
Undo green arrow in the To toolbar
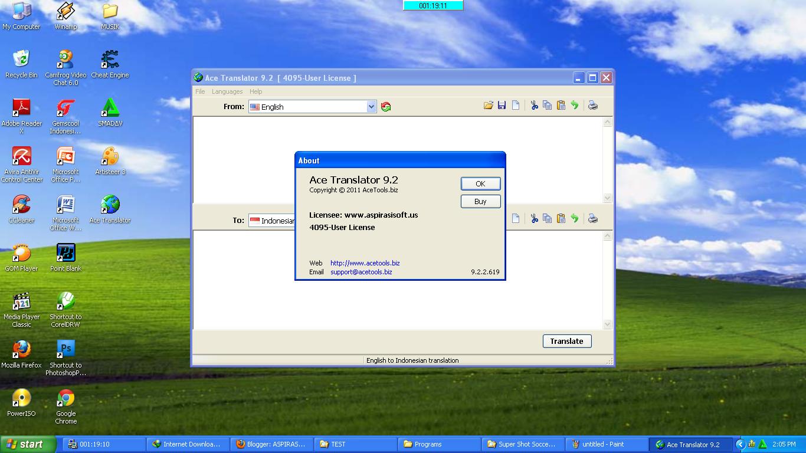(575, 219)
